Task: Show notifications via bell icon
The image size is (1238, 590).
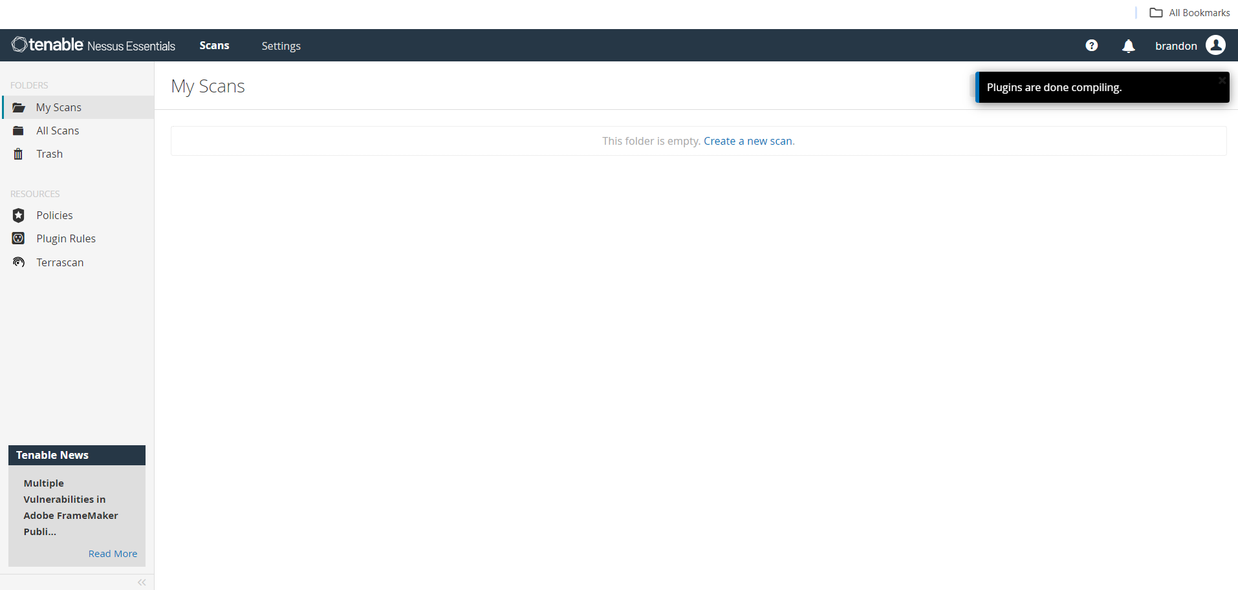Action: (1128, 46)
